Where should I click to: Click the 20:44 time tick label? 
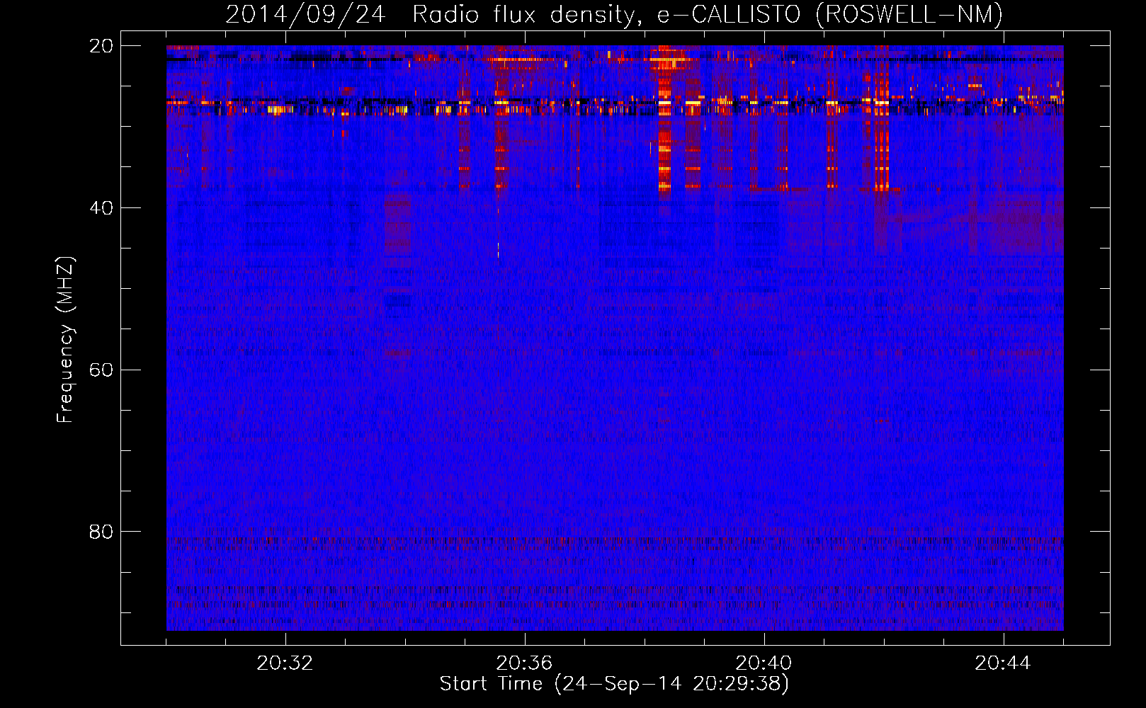click(x=1003, y=663)
